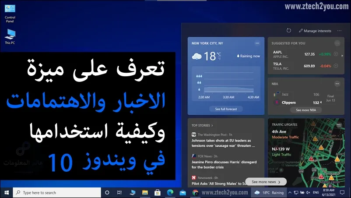This screenshot has width=351, height=198.
Task: Click the Jazz team score row
Action: point(297,94)
